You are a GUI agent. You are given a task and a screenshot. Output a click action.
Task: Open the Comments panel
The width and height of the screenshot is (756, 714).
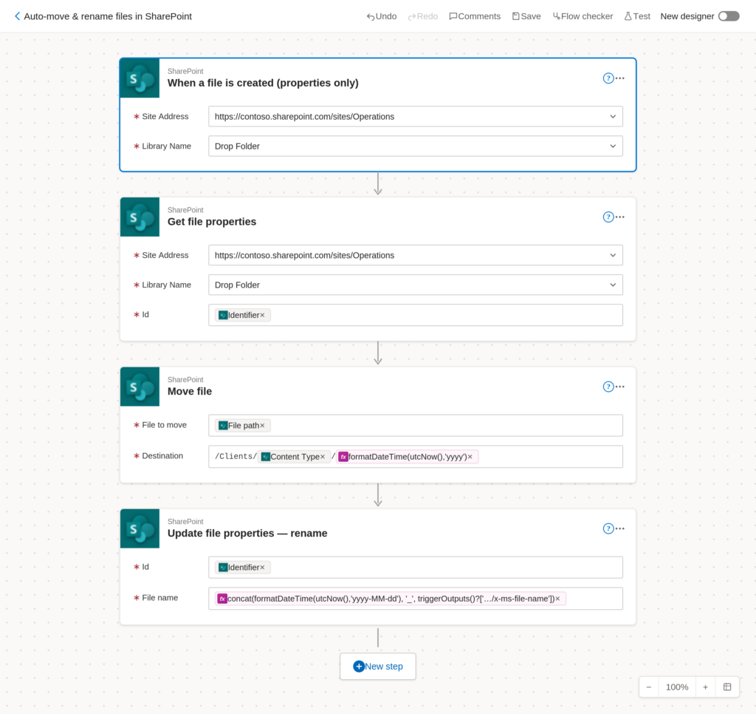point(475,16)
